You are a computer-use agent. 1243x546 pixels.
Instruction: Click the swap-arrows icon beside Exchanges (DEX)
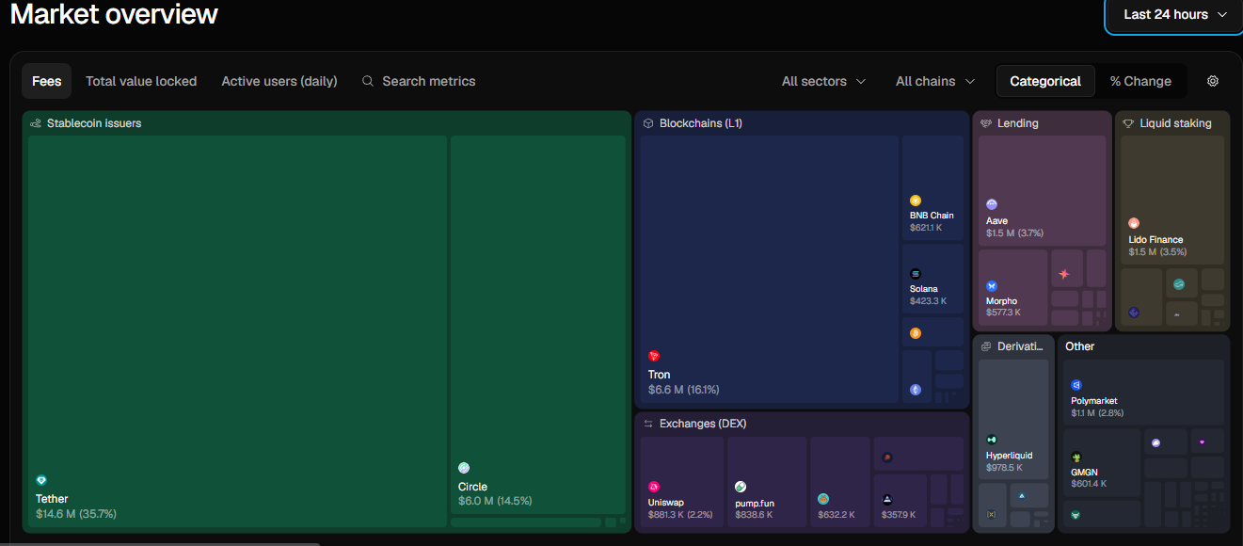point(648,424)
